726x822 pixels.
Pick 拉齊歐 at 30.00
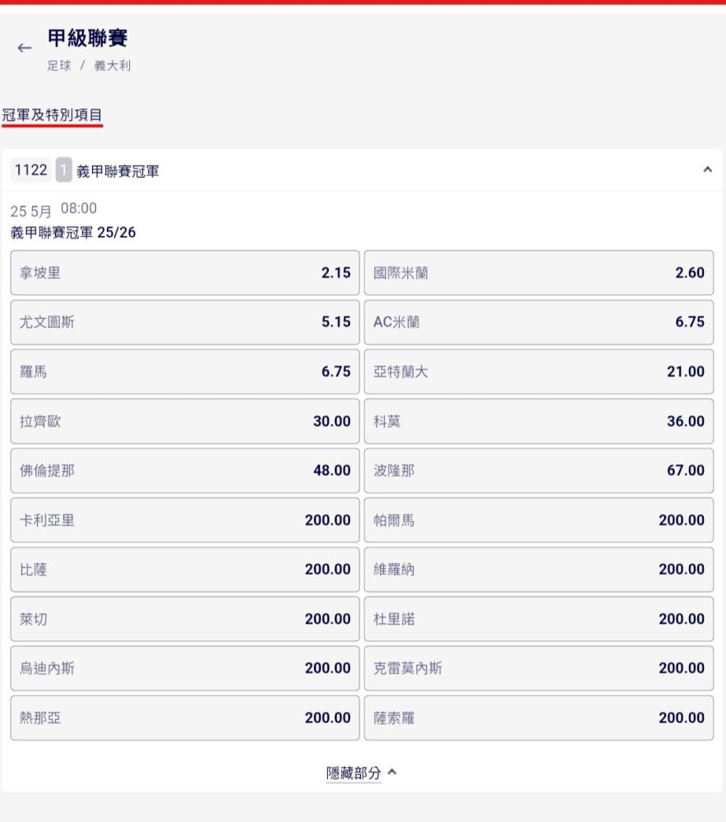(x=185, y=421)
